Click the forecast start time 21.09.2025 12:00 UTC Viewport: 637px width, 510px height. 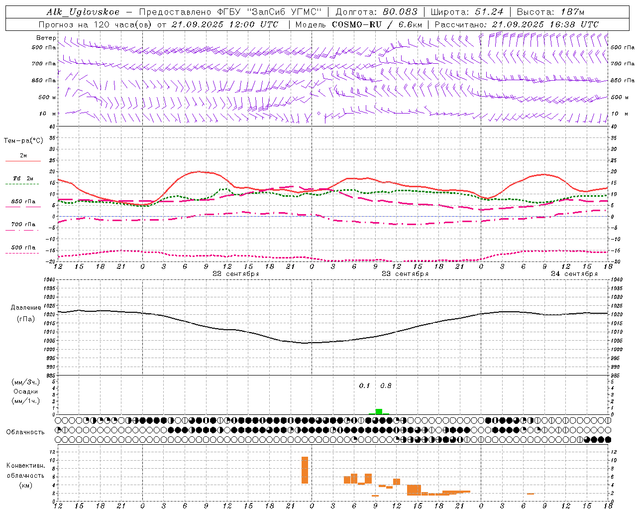click(225, 24)
